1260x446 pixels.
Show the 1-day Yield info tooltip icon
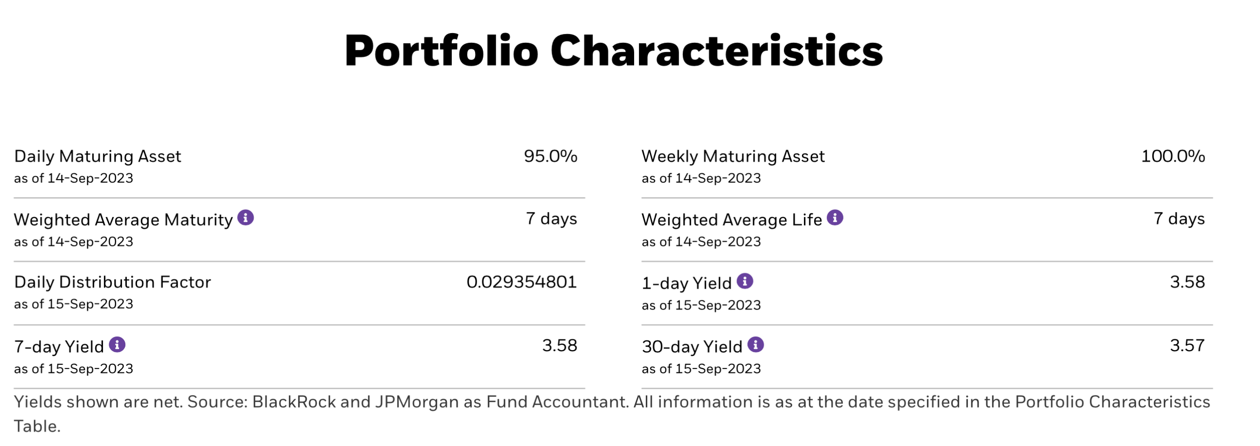(x=745, y=281)
